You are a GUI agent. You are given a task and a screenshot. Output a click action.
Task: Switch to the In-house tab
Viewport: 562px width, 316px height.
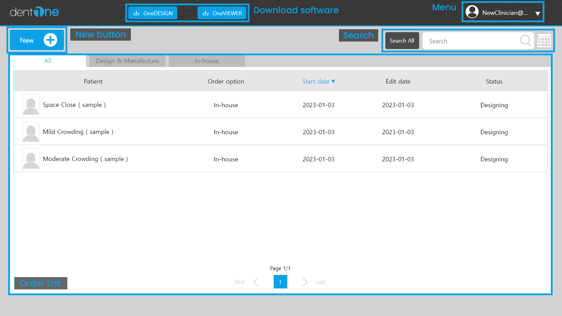[x=206, y=61]
